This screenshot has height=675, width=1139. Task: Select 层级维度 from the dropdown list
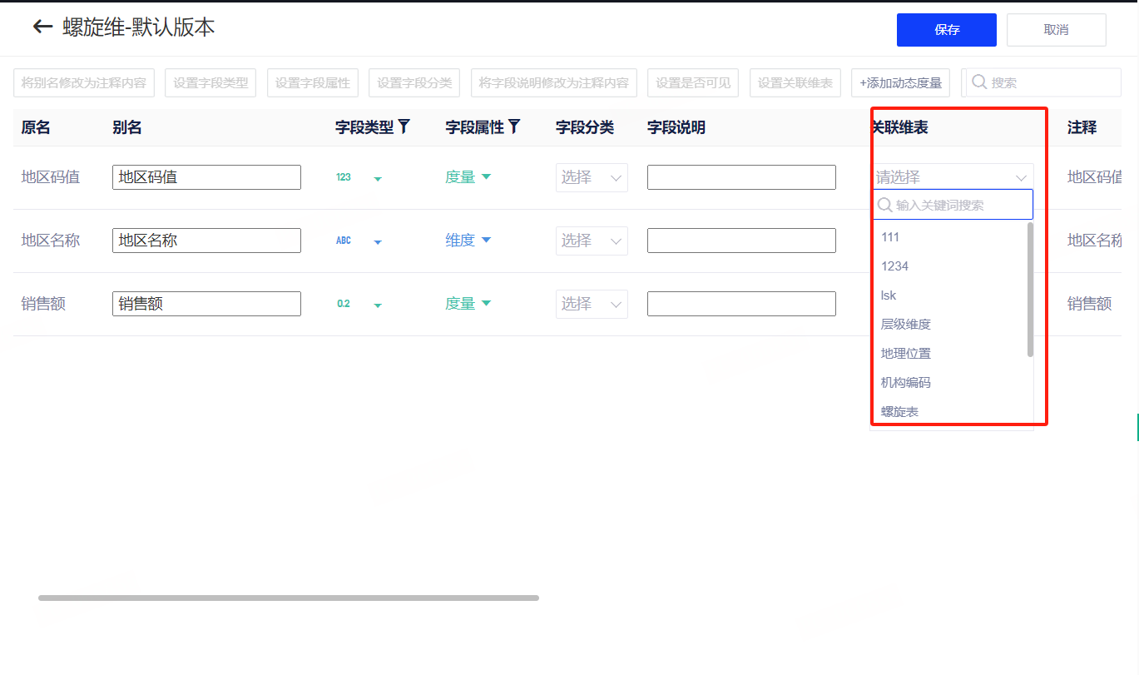click(906, 325)
